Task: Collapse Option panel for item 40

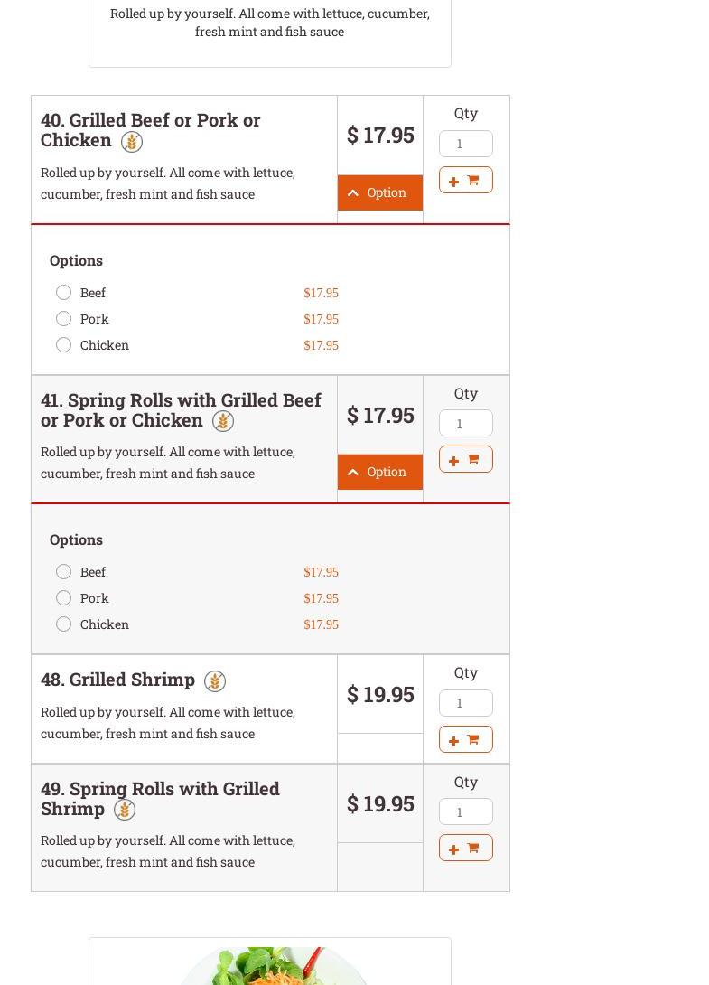Action: [x=379, y=192]
